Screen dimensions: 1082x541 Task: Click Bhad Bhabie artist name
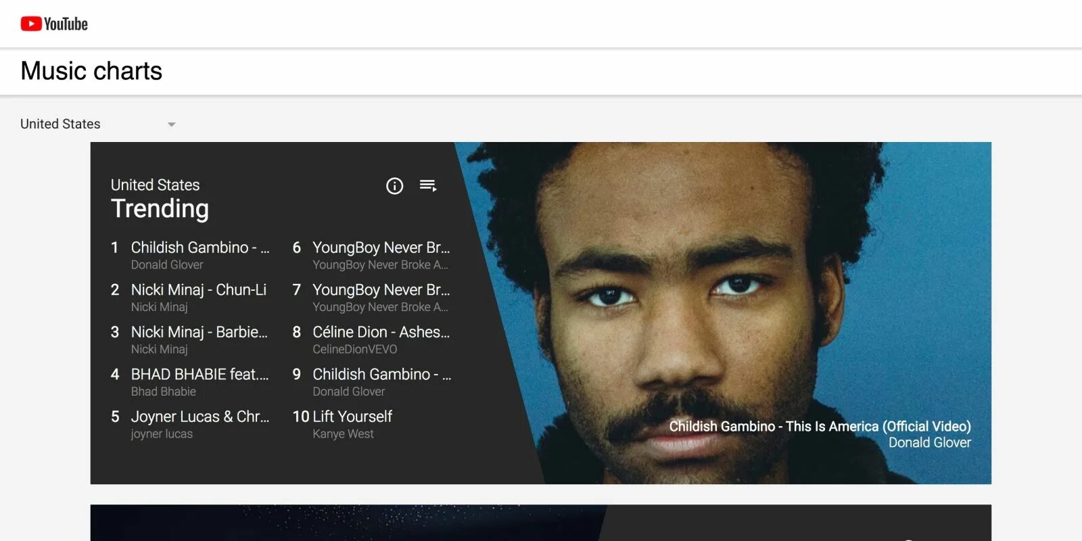tap(164, 392)
